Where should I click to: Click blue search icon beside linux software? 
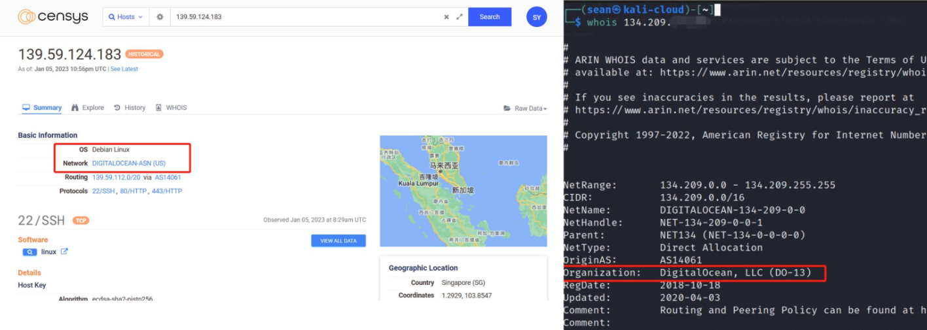click(x=29, y=252)
